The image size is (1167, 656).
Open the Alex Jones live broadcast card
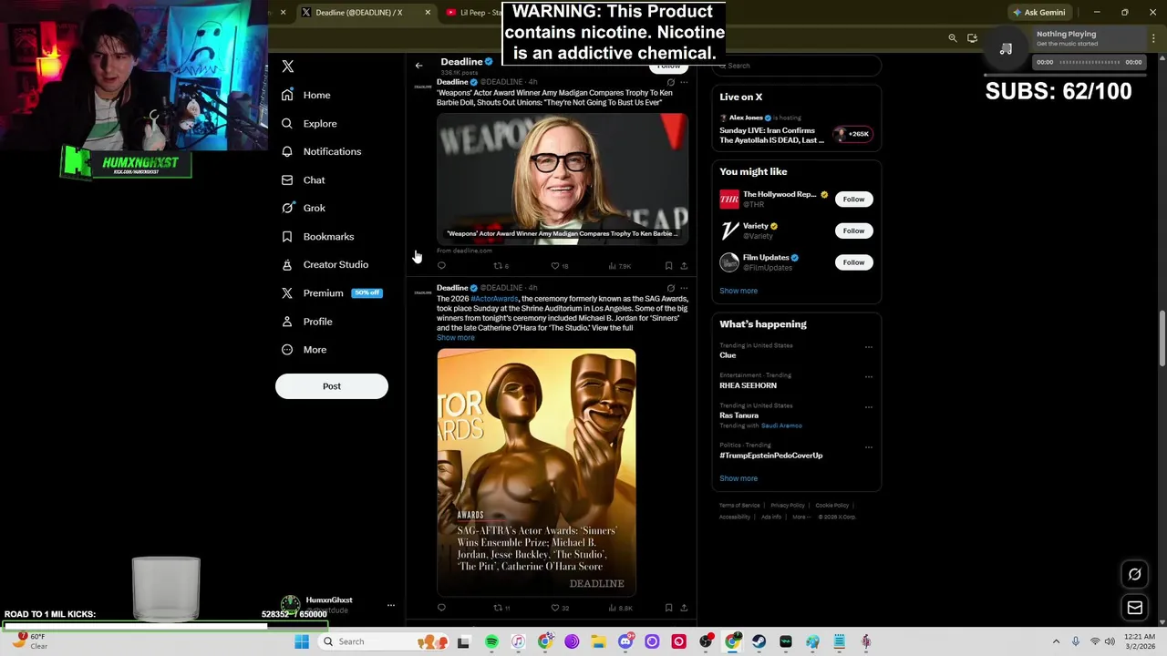[796, 129]
